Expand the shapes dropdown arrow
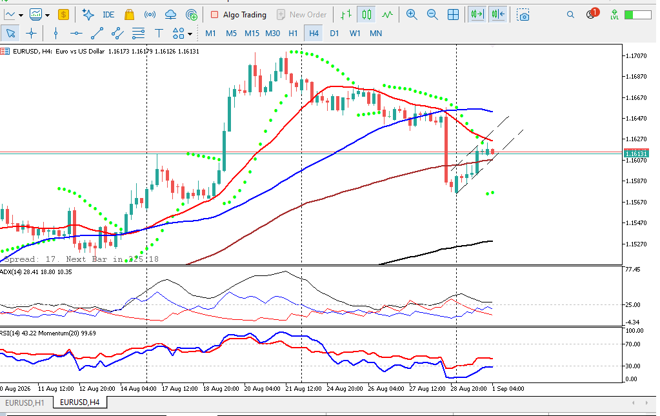This screenshot has height=416, width=660. [x=190, y=34]
